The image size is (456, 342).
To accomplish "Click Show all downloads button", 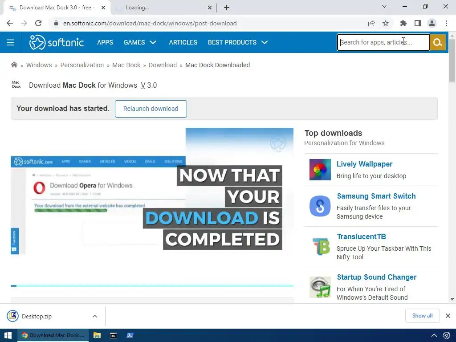I will pyautogui.click(x=422, y=316).
